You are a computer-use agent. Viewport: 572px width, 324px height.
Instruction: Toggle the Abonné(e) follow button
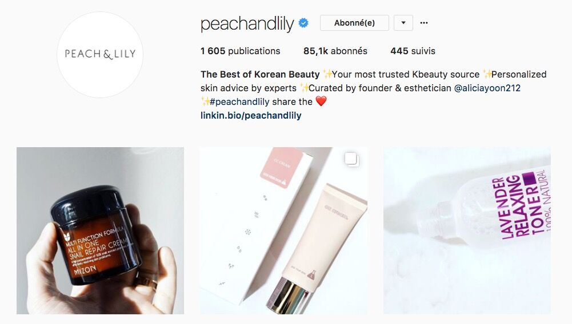[354, 23]
